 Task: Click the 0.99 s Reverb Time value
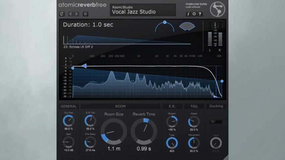(144, 149)
